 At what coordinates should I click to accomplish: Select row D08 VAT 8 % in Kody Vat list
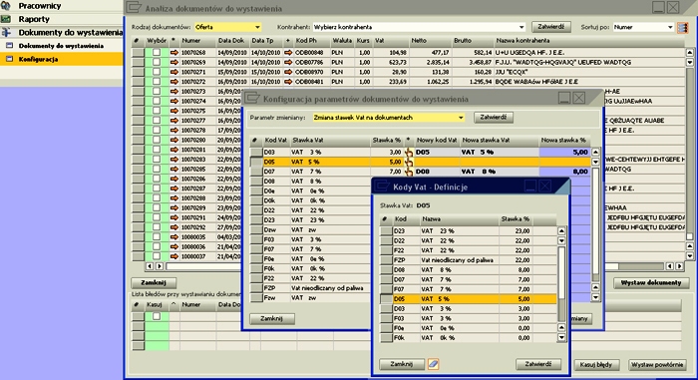coord(468,270)
